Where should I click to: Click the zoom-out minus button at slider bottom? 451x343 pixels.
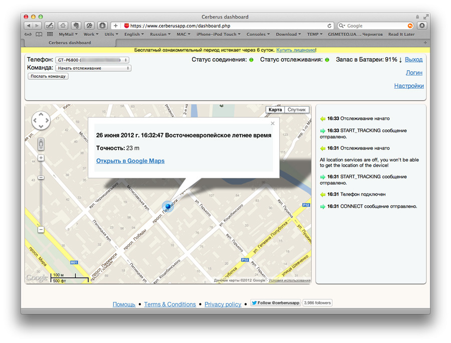click(41, 229)
